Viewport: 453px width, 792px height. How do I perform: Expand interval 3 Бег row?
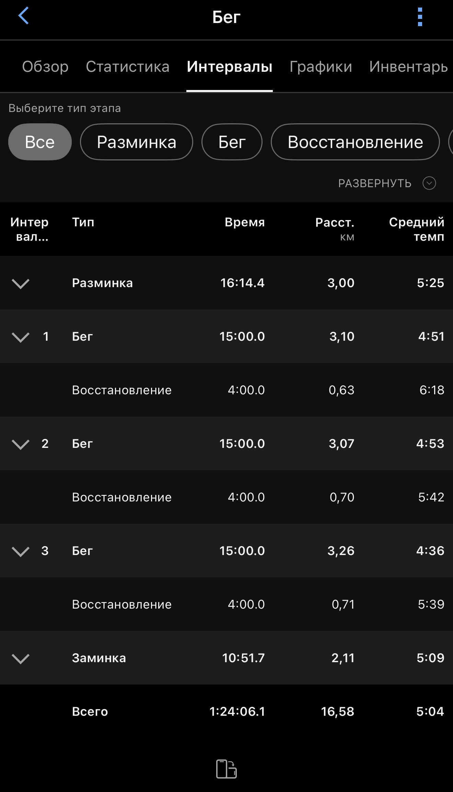[x=21, y=551]
